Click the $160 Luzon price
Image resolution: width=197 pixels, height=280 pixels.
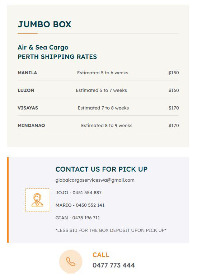click(x=174, y=90)
